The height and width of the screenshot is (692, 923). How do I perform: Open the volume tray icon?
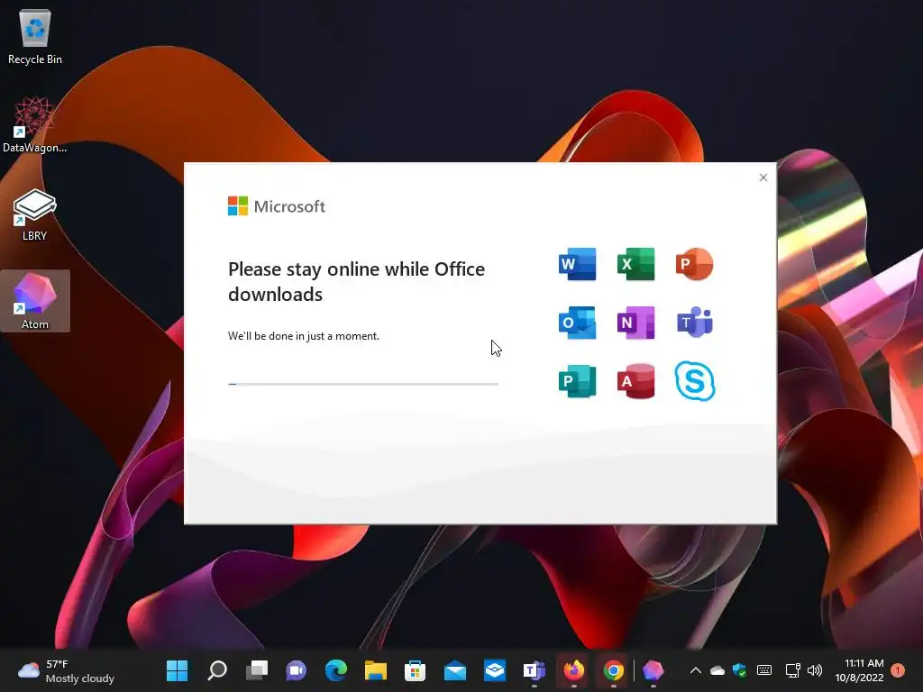pyautogui.click(x=815, y=670)
